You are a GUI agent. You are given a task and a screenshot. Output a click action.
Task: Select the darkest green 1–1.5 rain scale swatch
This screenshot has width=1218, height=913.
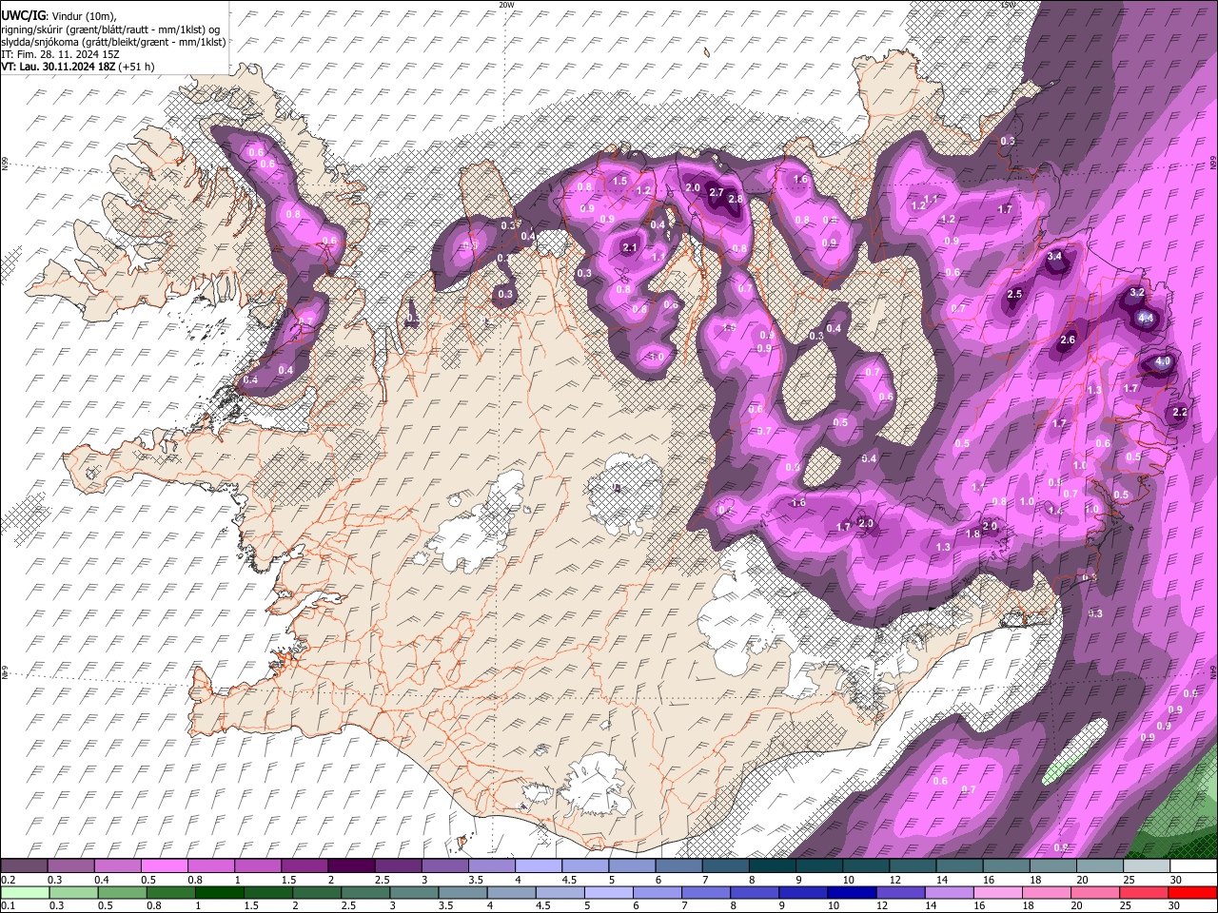point(219,892)
